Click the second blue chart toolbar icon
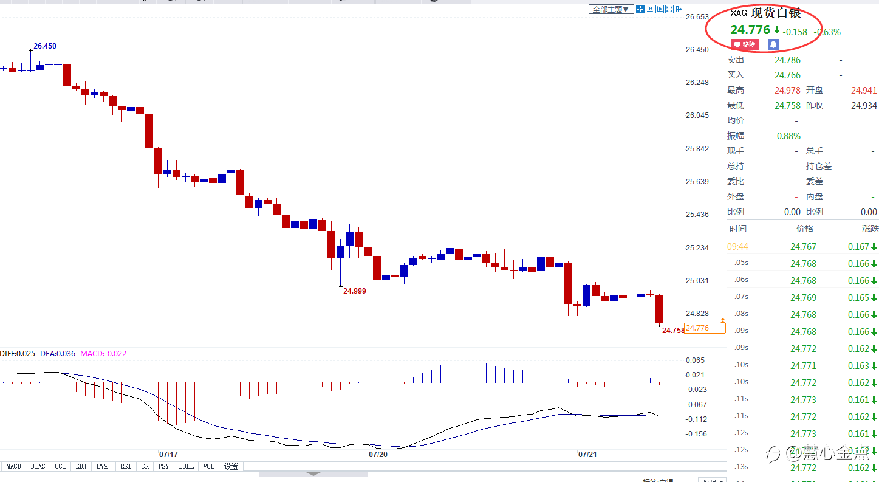879x482 pixels. tap(650, 9)
